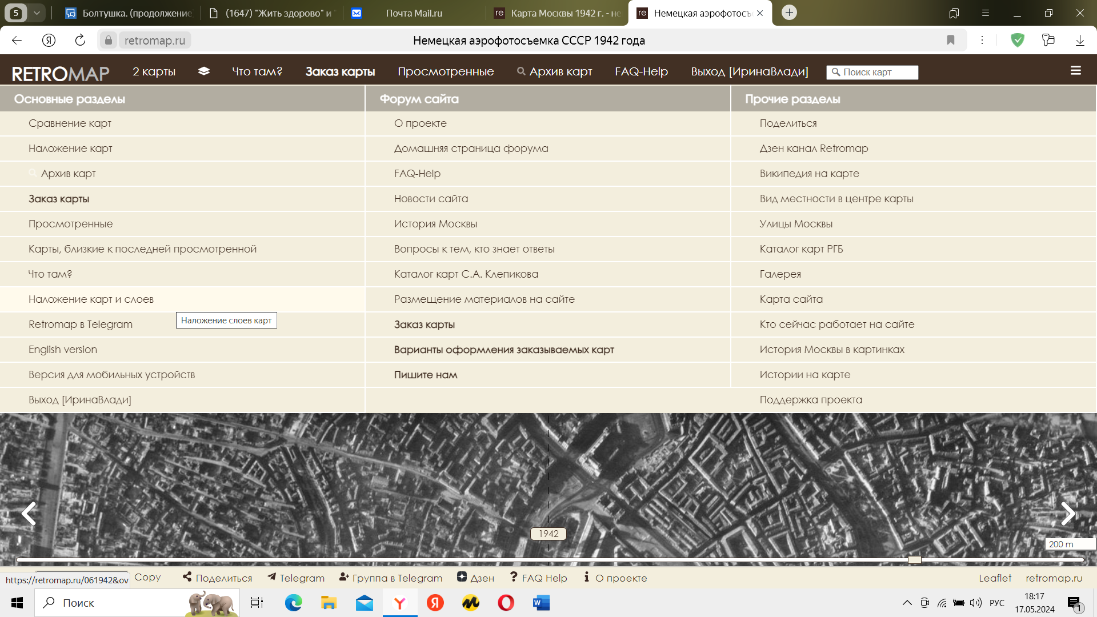This screenshot has height=617, width=1097.
Task: Show hidden system tray icons
Action: (x=907, y=603)
